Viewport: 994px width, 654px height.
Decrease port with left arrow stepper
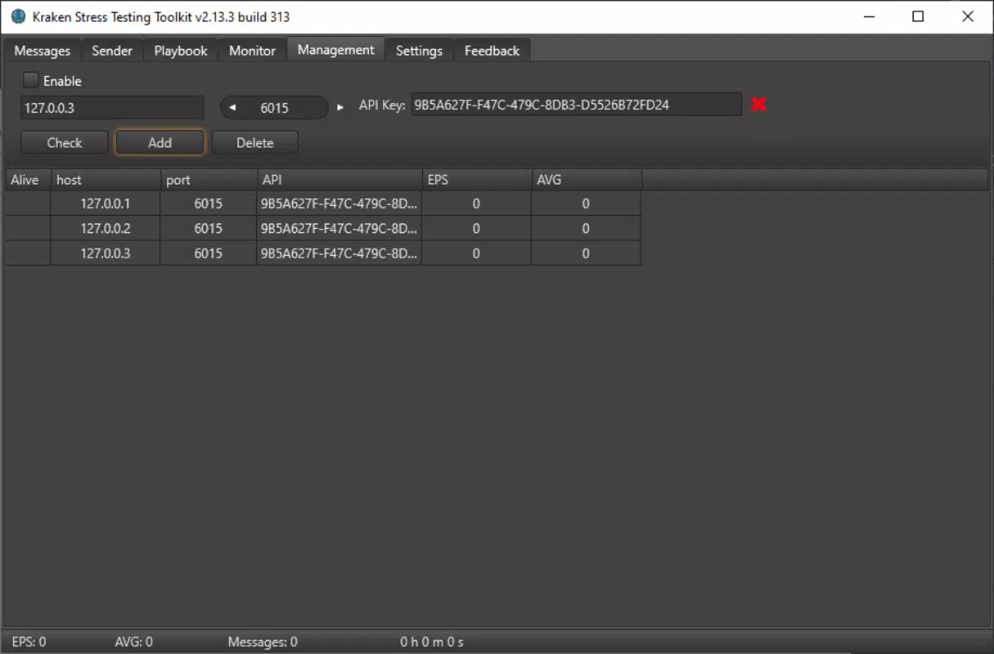[x=232, y=108]
